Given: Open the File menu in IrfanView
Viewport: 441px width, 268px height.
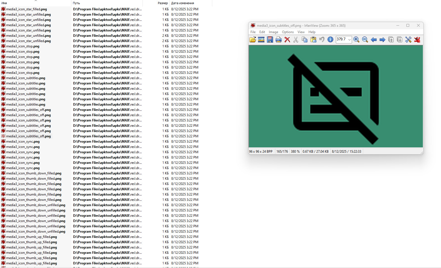Looking at the screenshot, I should [253, 32].
